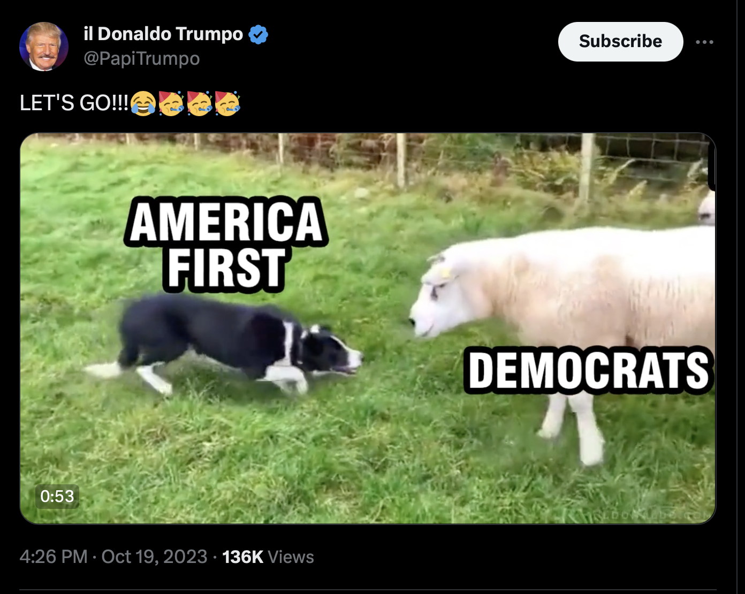Click the 0:53 video duration badge
The width and height of the screenshot is (745, 594).
[x=57, y=496]
